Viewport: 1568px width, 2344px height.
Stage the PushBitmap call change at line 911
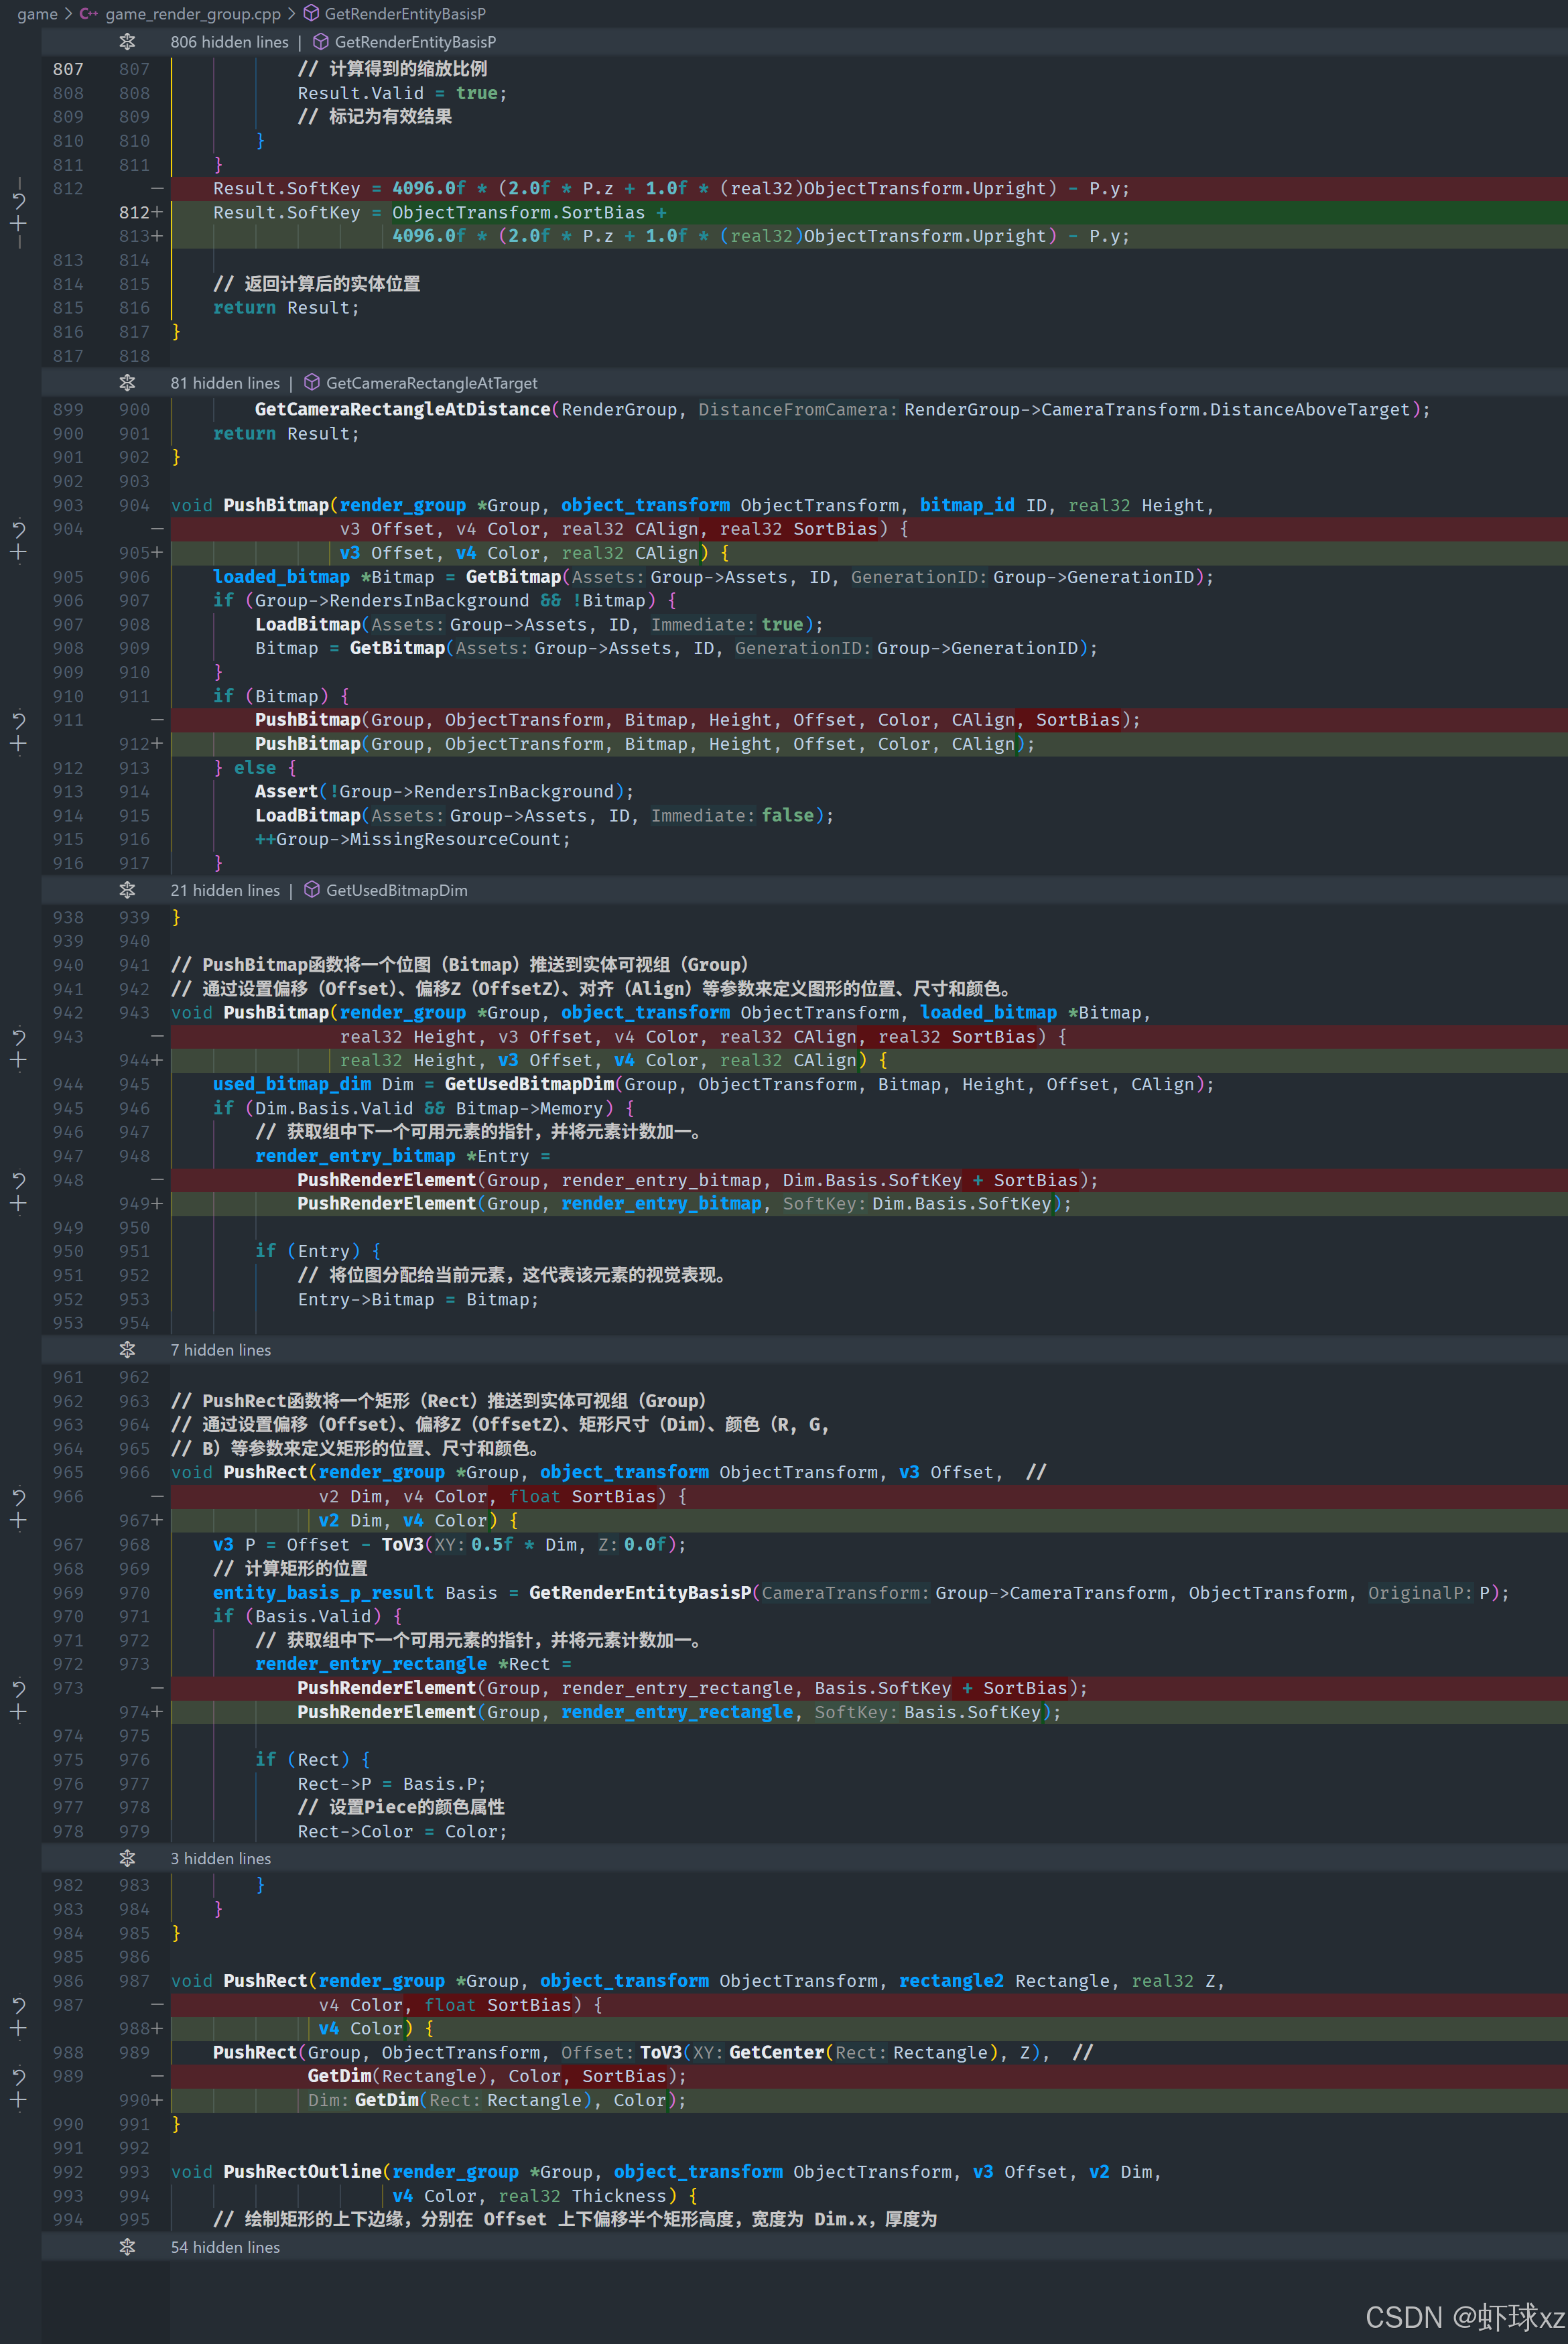(18, 744)
